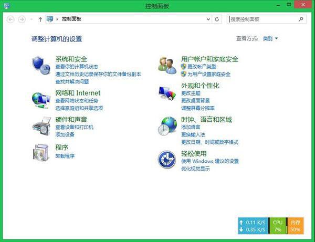Click the network speed widget showing 0.11 K/S

(253, 226)
